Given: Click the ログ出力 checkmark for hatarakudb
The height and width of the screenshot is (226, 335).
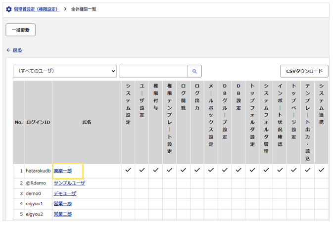Looking at the screenshot, I should 197,170.
